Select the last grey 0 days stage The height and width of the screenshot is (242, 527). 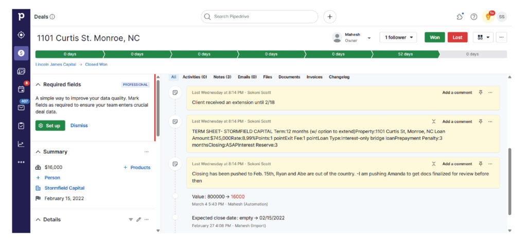point(473,54)
